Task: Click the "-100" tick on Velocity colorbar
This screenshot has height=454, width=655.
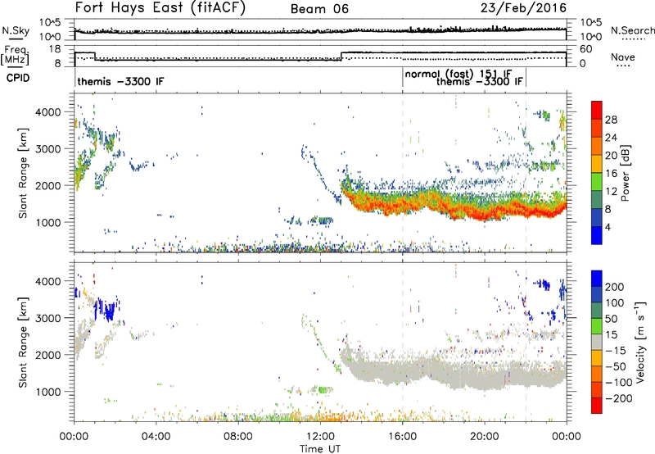Action: point(618,382)
